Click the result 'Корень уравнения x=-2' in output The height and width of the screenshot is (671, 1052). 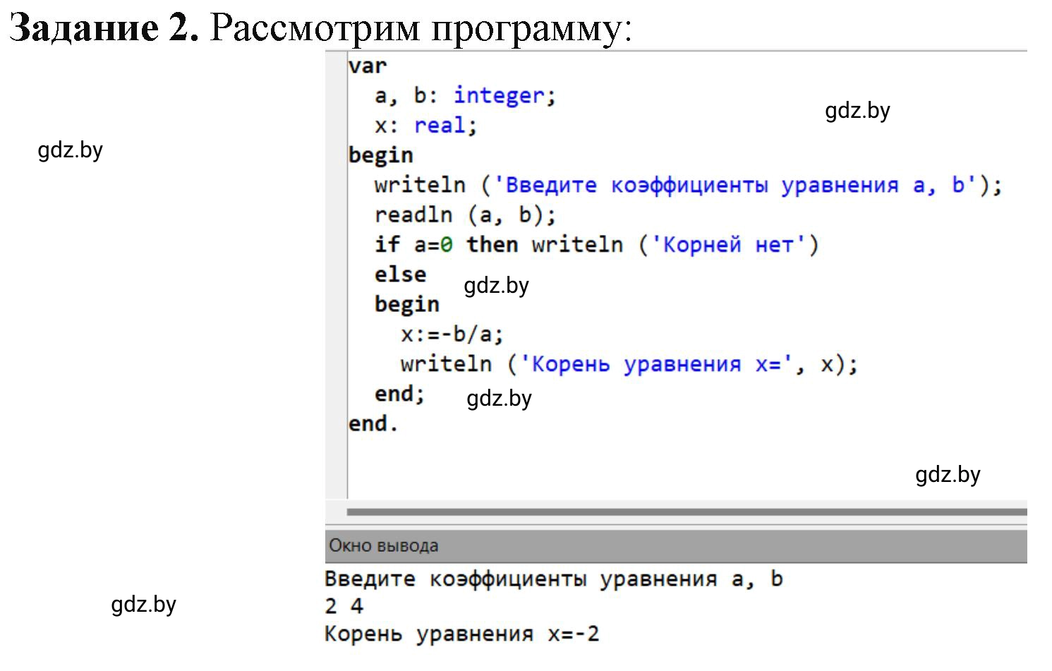click(x=462, y=634)
